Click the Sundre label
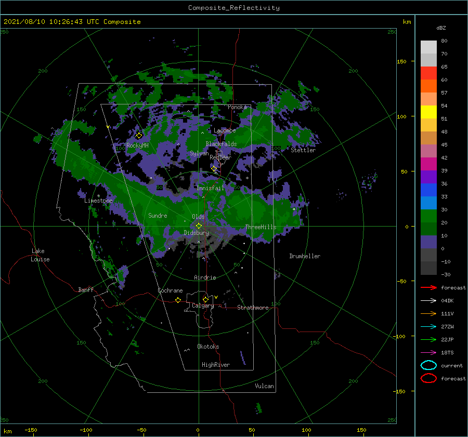 [158, 215]
